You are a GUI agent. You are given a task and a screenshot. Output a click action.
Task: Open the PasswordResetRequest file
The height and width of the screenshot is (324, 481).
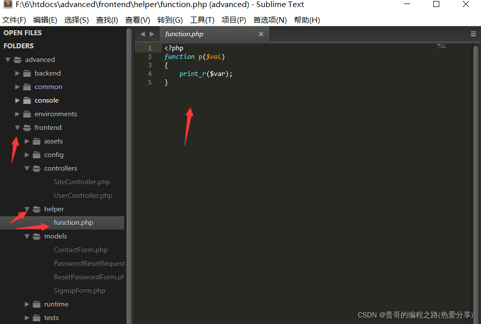pos(89,263)
